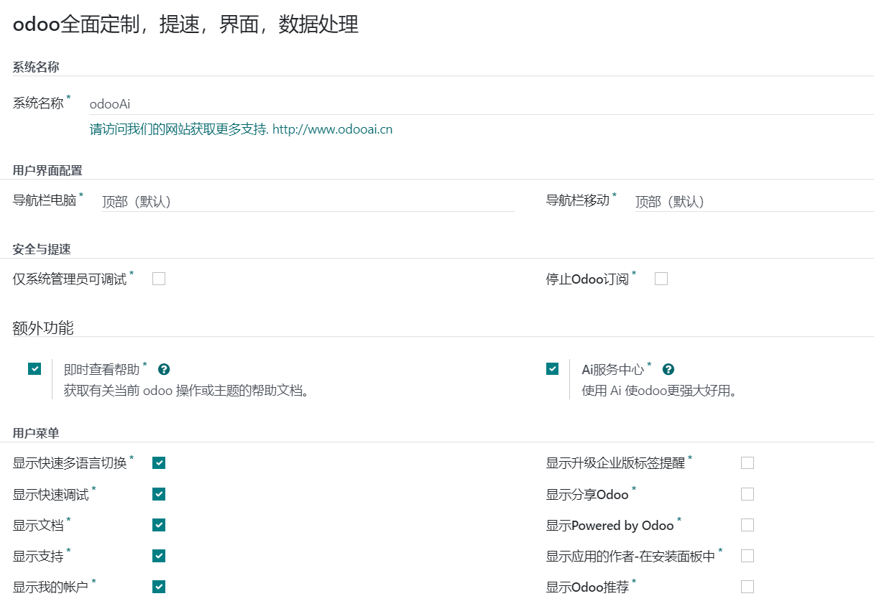Uncheck 即时查看帮助 option
This screenshot has height=614, width=874.
pyautogui.click(x=34, y=368)
